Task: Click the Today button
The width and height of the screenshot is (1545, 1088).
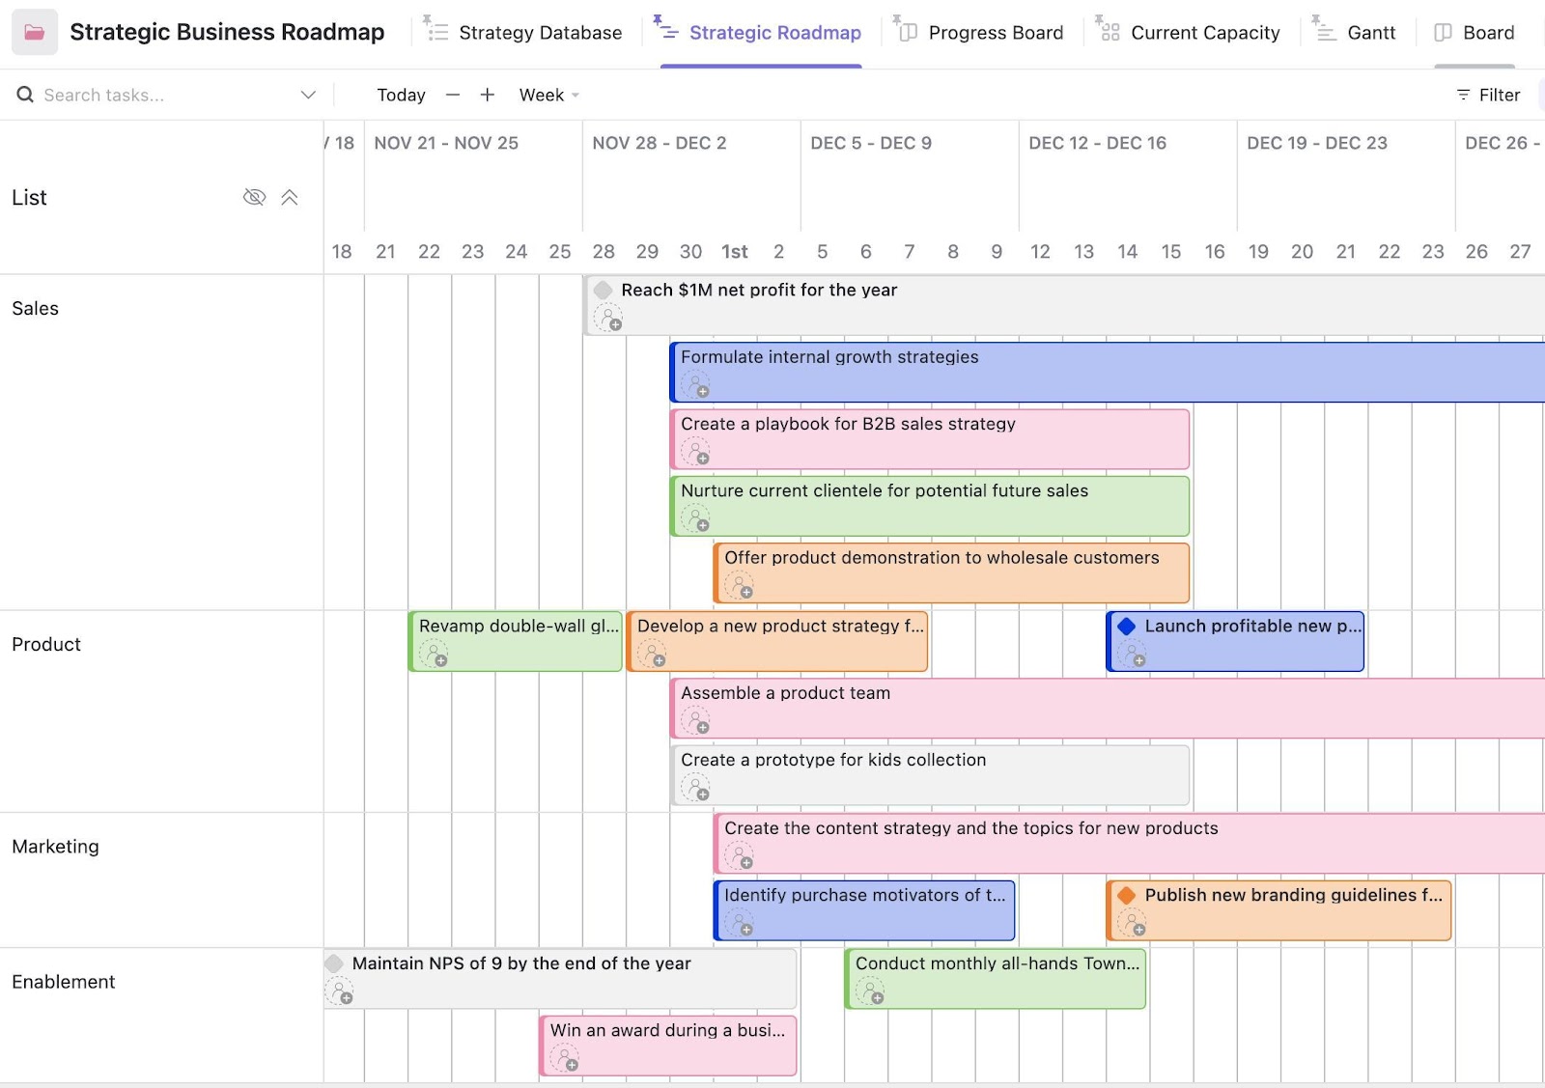Action: [x=401, y=95]
